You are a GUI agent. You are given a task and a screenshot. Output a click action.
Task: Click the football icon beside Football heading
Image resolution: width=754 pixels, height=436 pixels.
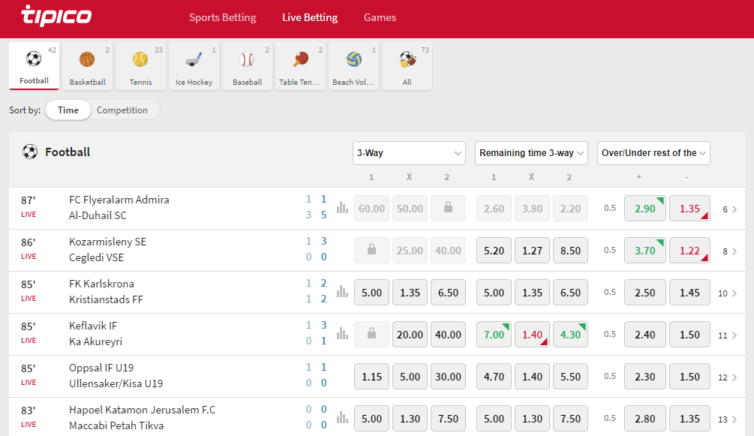[x=30, y=152]
